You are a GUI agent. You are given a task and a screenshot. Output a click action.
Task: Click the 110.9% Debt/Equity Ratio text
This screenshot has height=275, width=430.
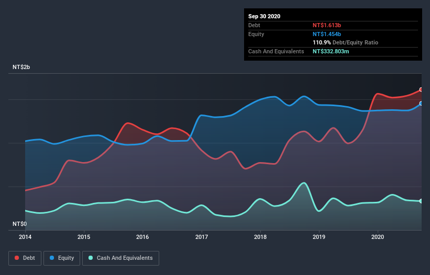point(346,42)
